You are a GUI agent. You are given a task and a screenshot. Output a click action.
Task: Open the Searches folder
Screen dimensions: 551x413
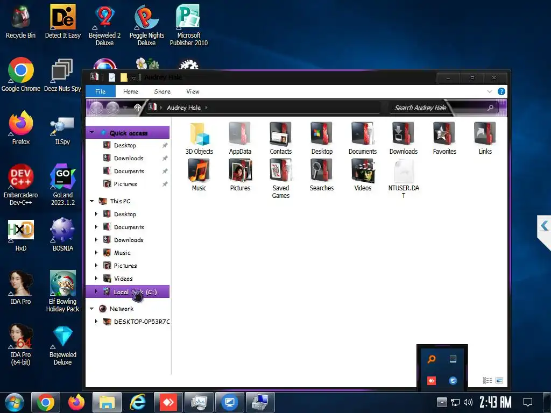click(322, 175)
